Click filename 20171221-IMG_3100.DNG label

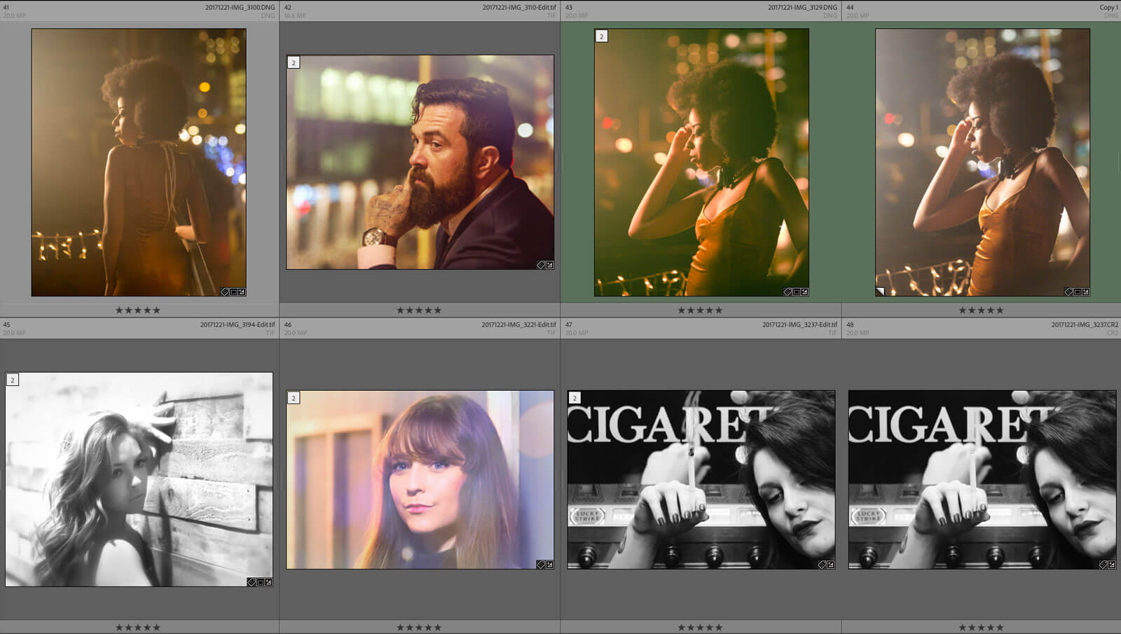pyautogui.click(x=240, y=8)
